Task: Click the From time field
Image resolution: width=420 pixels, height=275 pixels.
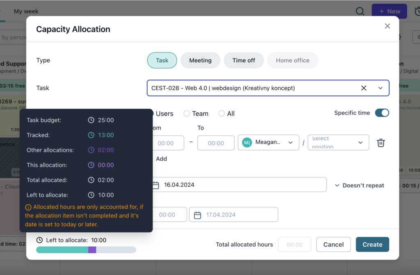Action: (168, 143)
